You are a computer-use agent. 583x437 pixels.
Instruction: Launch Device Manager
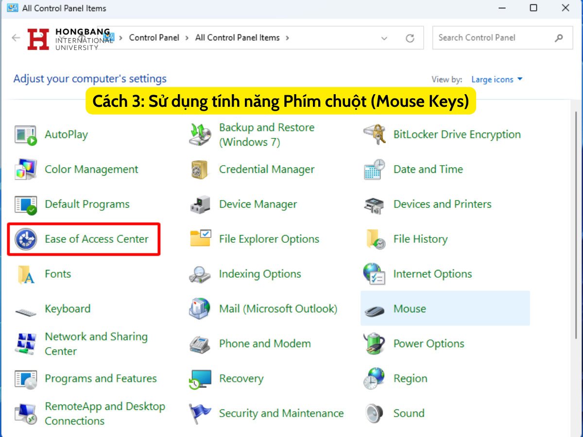(x=258, y=204)
